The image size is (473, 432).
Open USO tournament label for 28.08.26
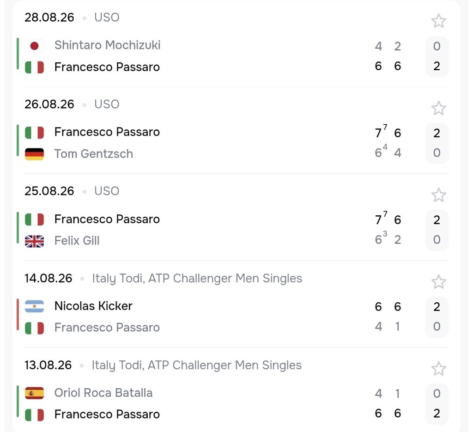click(x=107, y=18)
